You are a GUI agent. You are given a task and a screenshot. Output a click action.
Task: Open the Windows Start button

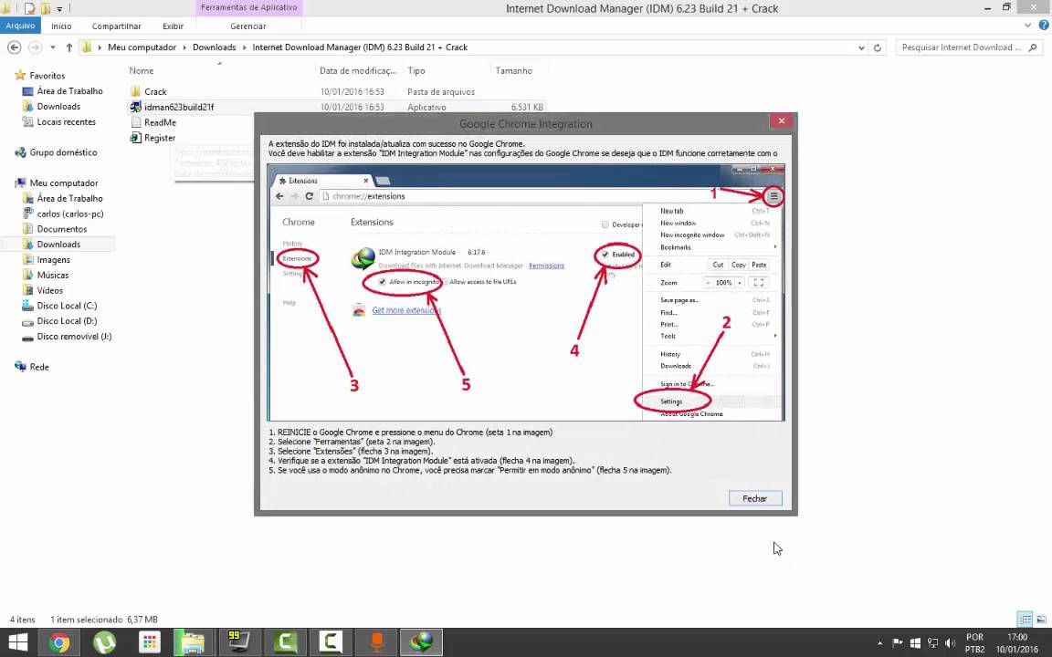[18, 642]
